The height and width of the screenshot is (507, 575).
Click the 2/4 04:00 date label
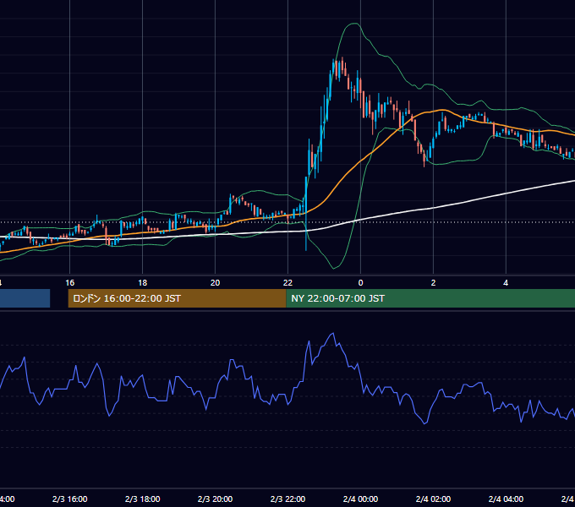506,499
